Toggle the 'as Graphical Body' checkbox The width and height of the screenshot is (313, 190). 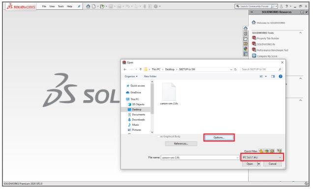click(x=158, y=136)
